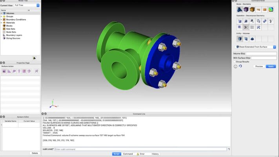The width and height of the screenshot is (279, 157).
Task: Enable the Group Results checkbox
Action: (x=235, y=62)
